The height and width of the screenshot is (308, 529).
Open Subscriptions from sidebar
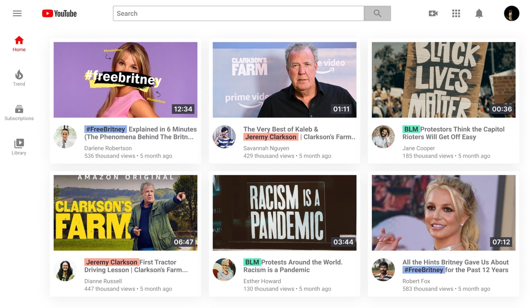[19, 113]
